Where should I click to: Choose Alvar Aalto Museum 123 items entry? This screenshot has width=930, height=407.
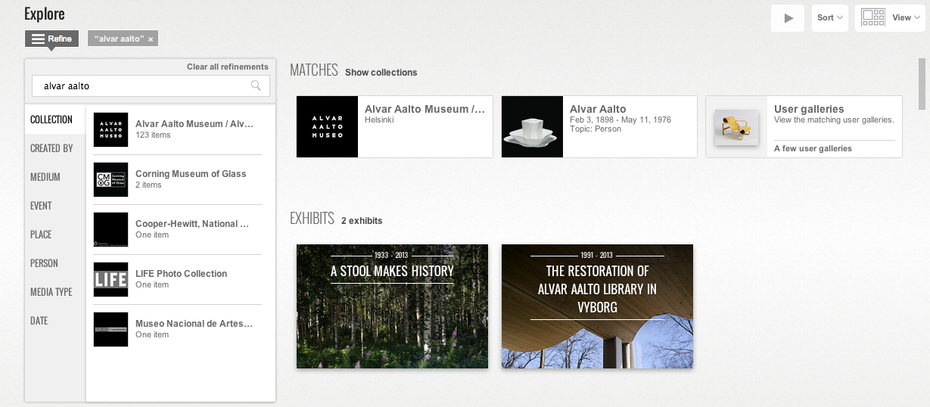click(x=177, y=129)
